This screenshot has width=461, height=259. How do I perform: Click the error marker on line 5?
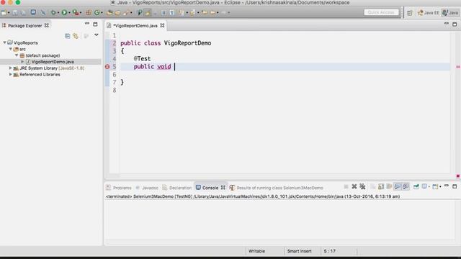[x=107, y=67]
